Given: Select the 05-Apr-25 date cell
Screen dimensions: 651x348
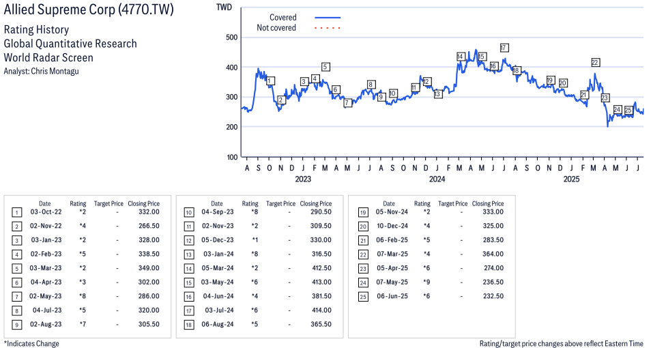Looking at the screenshot, I should pyautogui.click(x=392, y=268).
